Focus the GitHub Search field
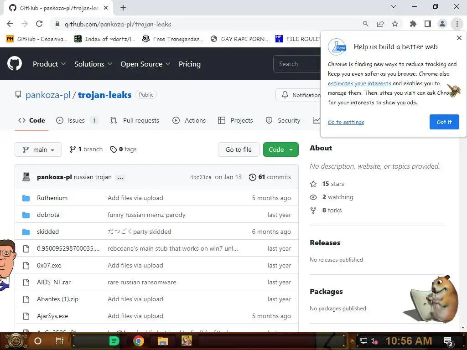 coord(296,64)
